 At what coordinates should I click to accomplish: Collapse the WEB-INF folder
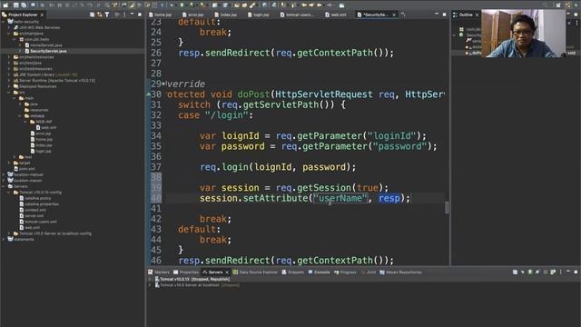coord(25,122)
